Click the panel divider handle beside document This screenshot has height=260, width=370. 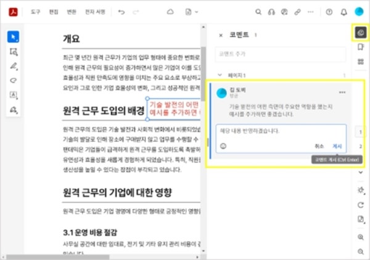click(208, 142)
